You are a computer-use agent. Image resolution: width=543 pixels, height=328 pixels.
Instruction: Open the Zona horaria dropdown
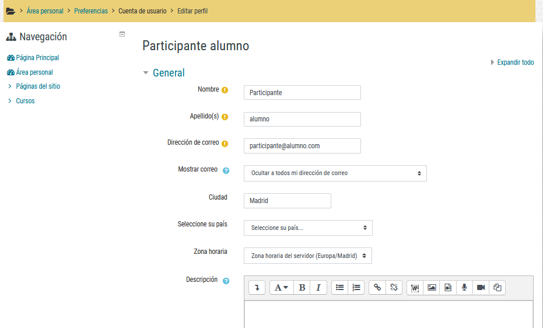pos(307,256)
